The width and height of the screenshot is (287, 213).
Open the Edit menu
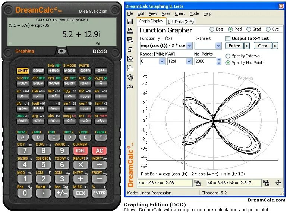(141, 13)
